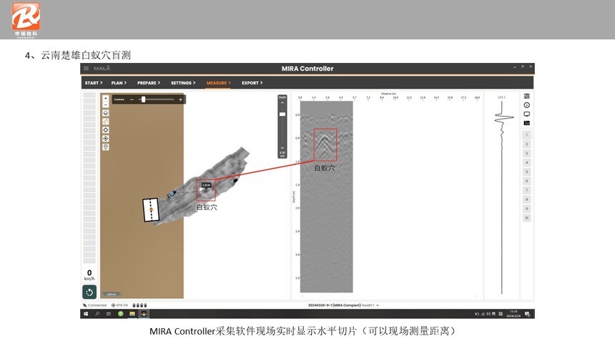The height and width of the screenshot is (346, 615).
Task: Click the battery level indicators
Action: click(x=139, y=305)
